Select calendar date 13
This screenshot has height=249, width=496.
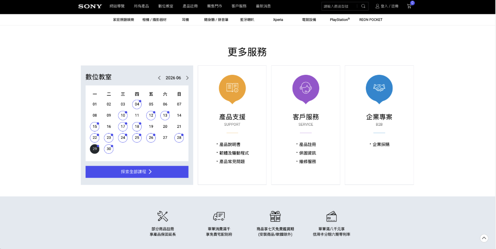click(165, 115)
